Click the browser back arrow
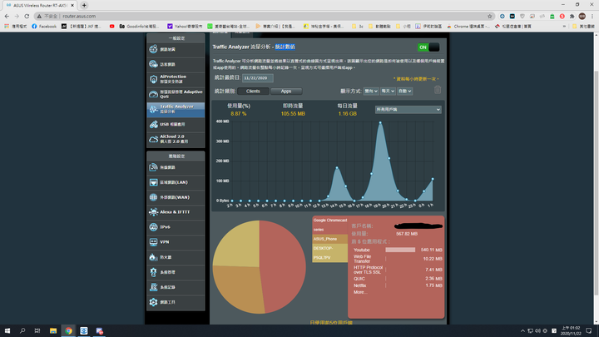 click(7, 16)
